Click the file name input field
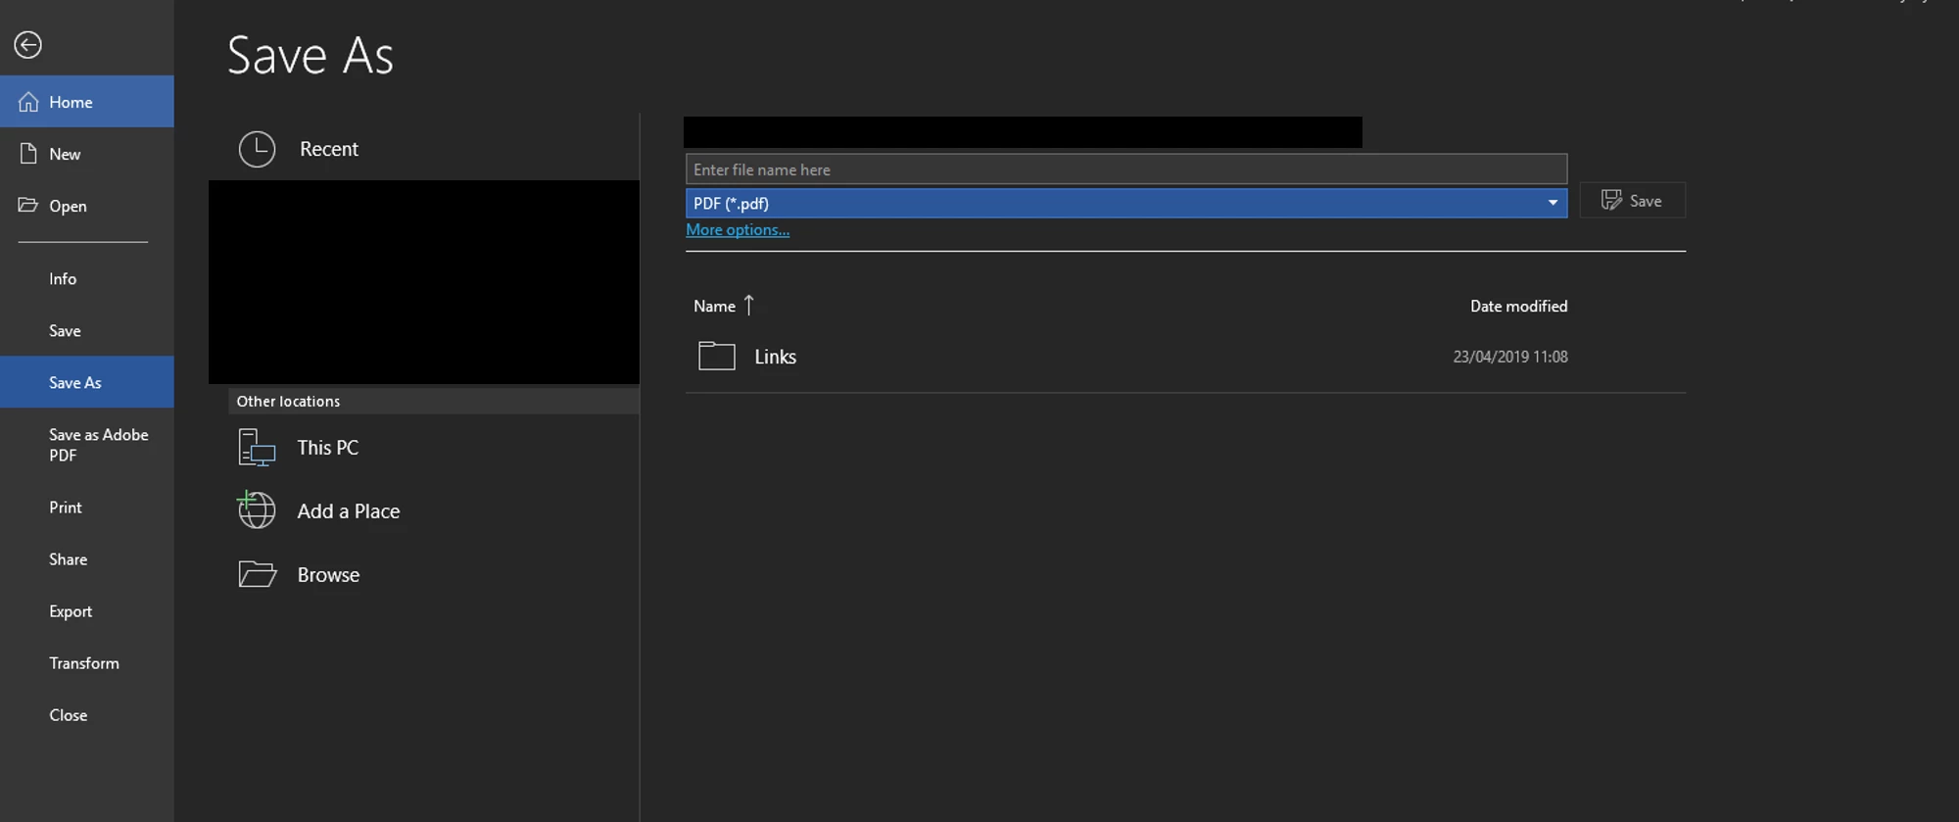The width and height of the screenshot is (1959, 822). [x=1126, y=169]
